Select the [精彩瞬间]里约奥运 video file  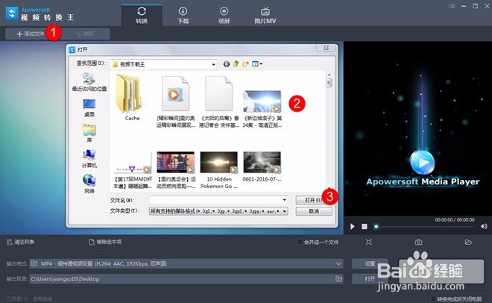click(175, 102)
